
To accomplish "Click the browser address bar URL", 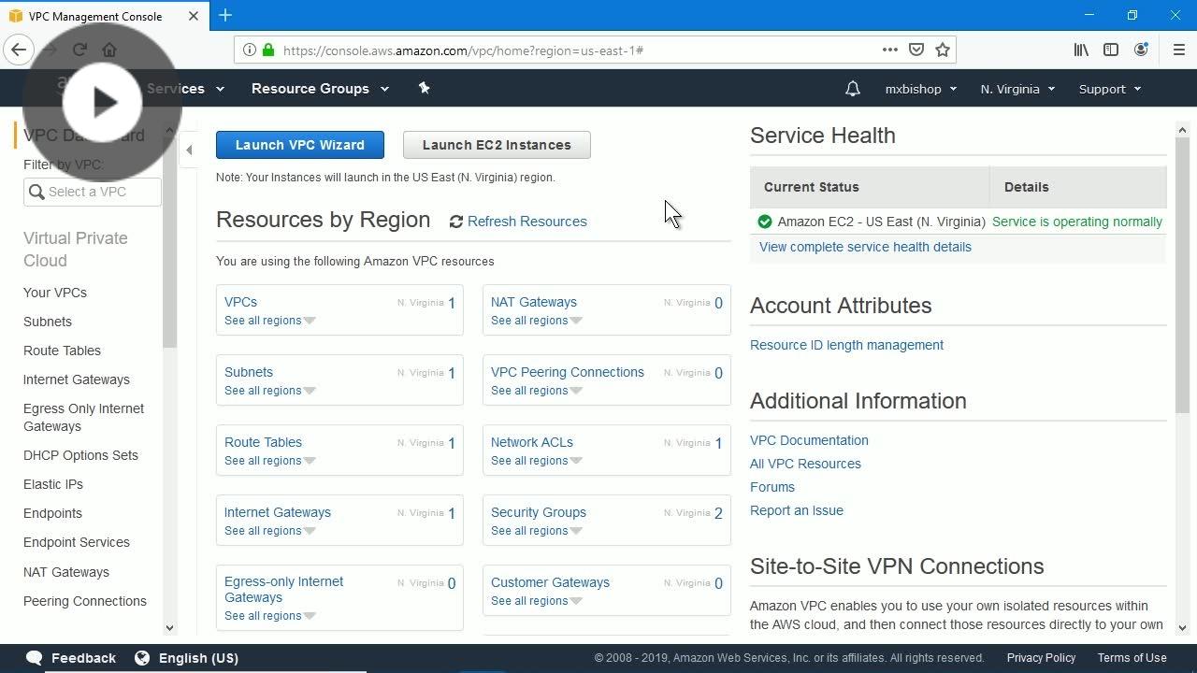I will tap(463, 50).
